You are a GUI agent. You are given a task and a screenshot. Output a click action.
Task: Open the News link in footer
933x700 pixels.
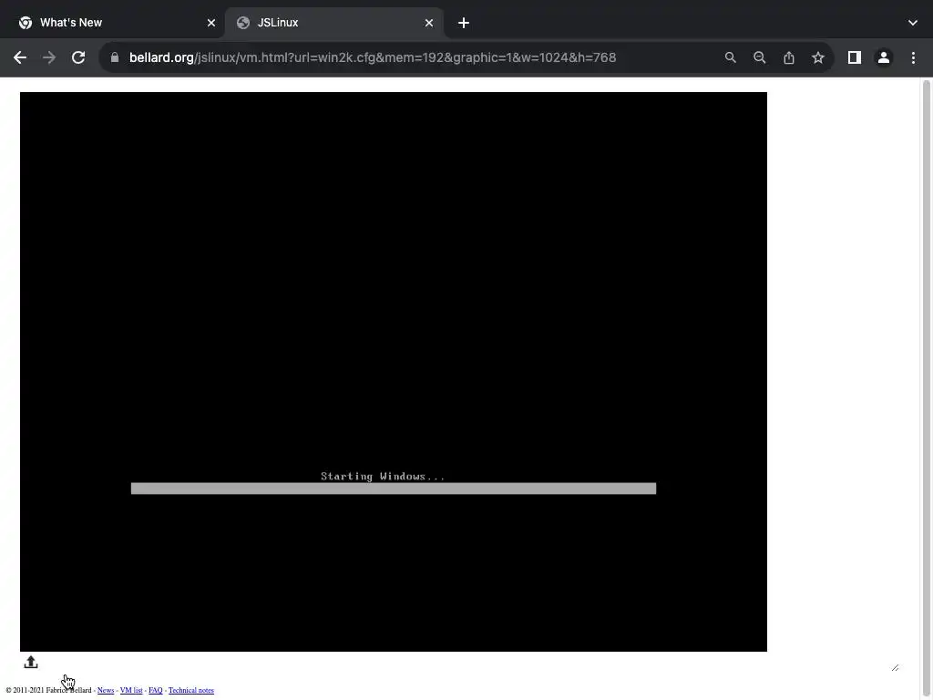[x=106, y=691]
